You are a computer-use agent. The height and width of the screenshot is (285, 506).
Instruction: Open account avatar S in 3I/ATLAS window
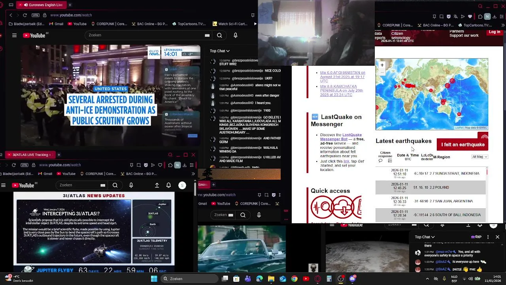coord(182,185)
